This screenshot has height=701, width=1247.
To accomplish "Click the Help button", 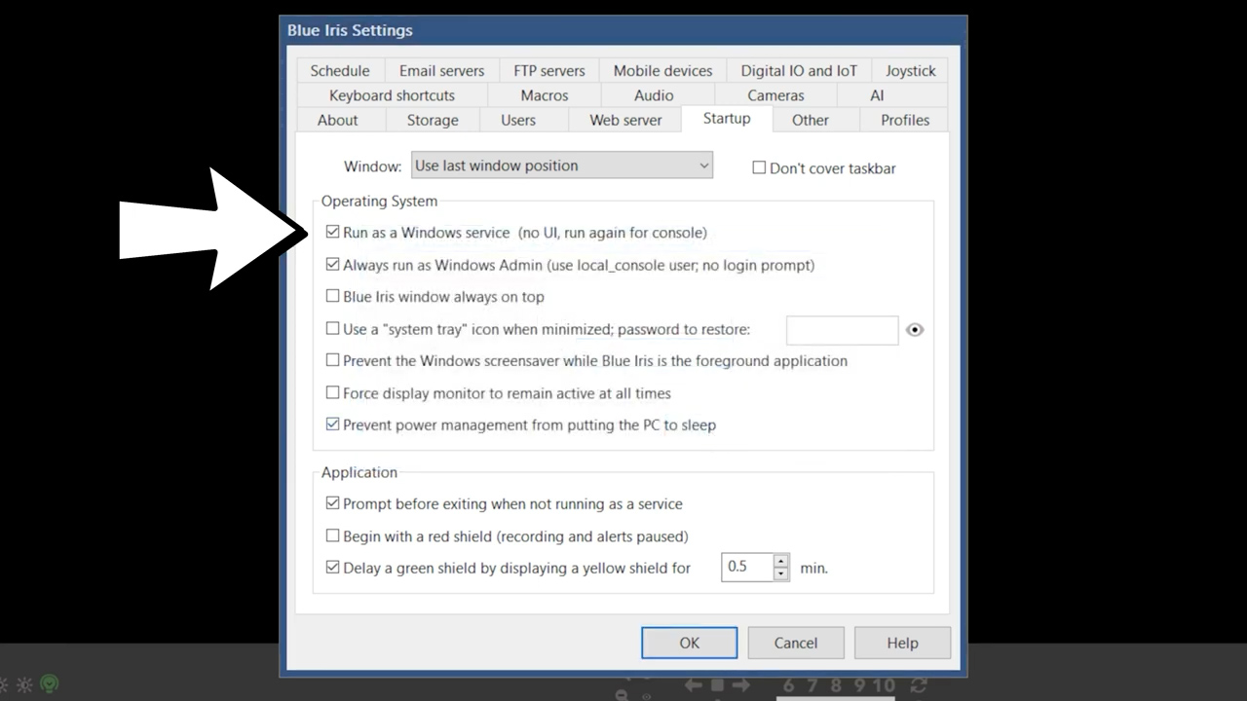I will click(x=902, y=643).
